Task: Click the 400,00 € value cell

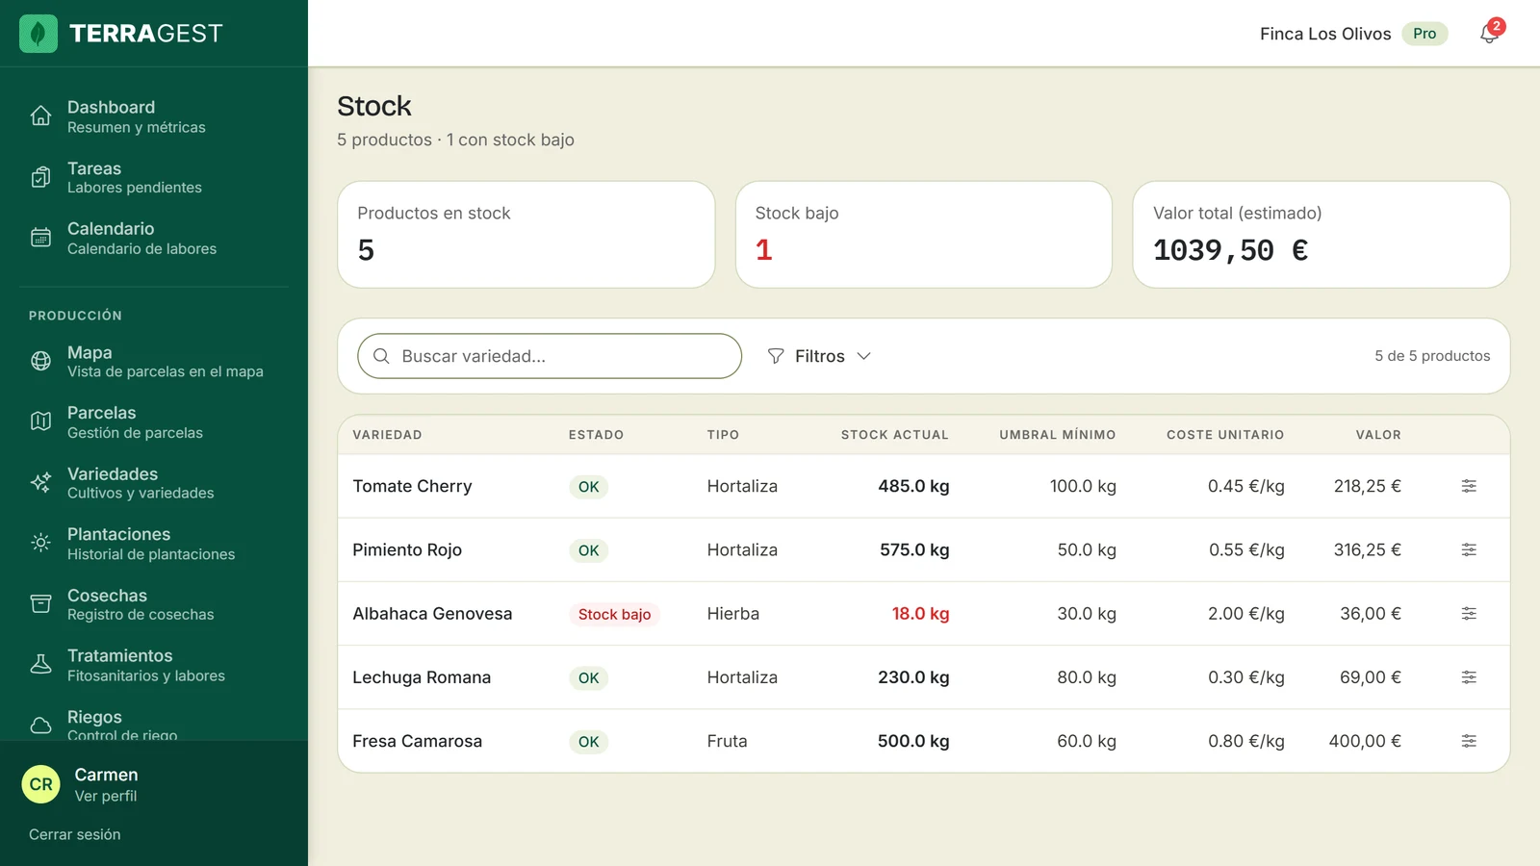Action: [1365, 741]
